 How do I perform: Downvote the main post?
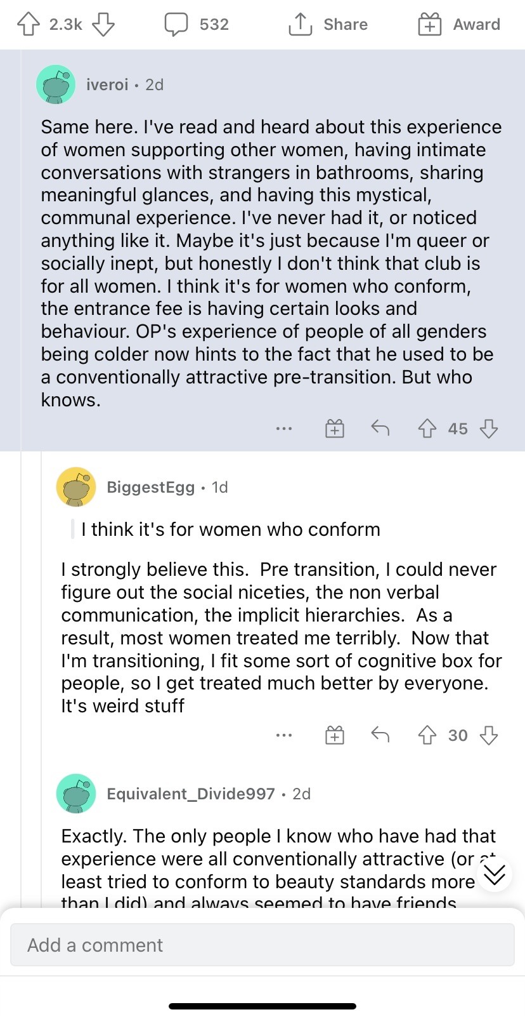click(103, 25)
